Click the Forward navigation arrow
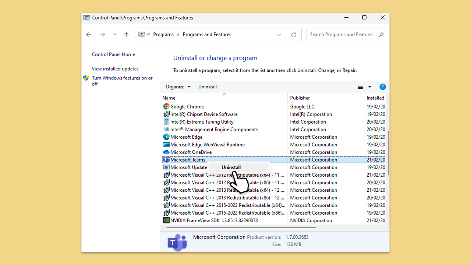The height and width of the screenshot is (265, 471). (103, 35)
